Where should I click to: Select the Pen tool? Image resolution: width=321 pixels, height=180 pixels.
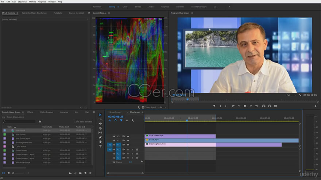pyautogui.click(x=100, y=137)
